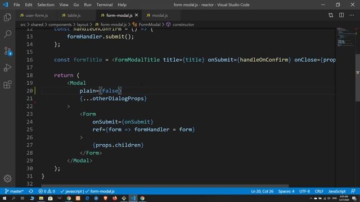The image size is (360, 202).
Task: Expand the FormModal breadcrumb
Action: [x=147, y=25]
